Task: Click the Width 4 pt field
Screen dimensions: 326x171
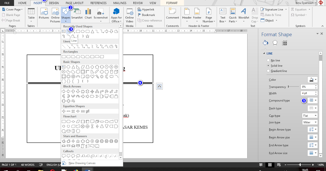Action: coord(307,93)
